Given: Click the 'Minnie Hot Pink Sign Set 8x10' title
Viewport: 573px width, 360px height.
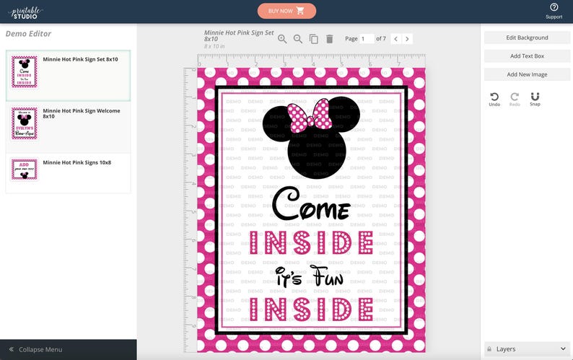Looking at the screenshot, I should (x=80, y=59).
